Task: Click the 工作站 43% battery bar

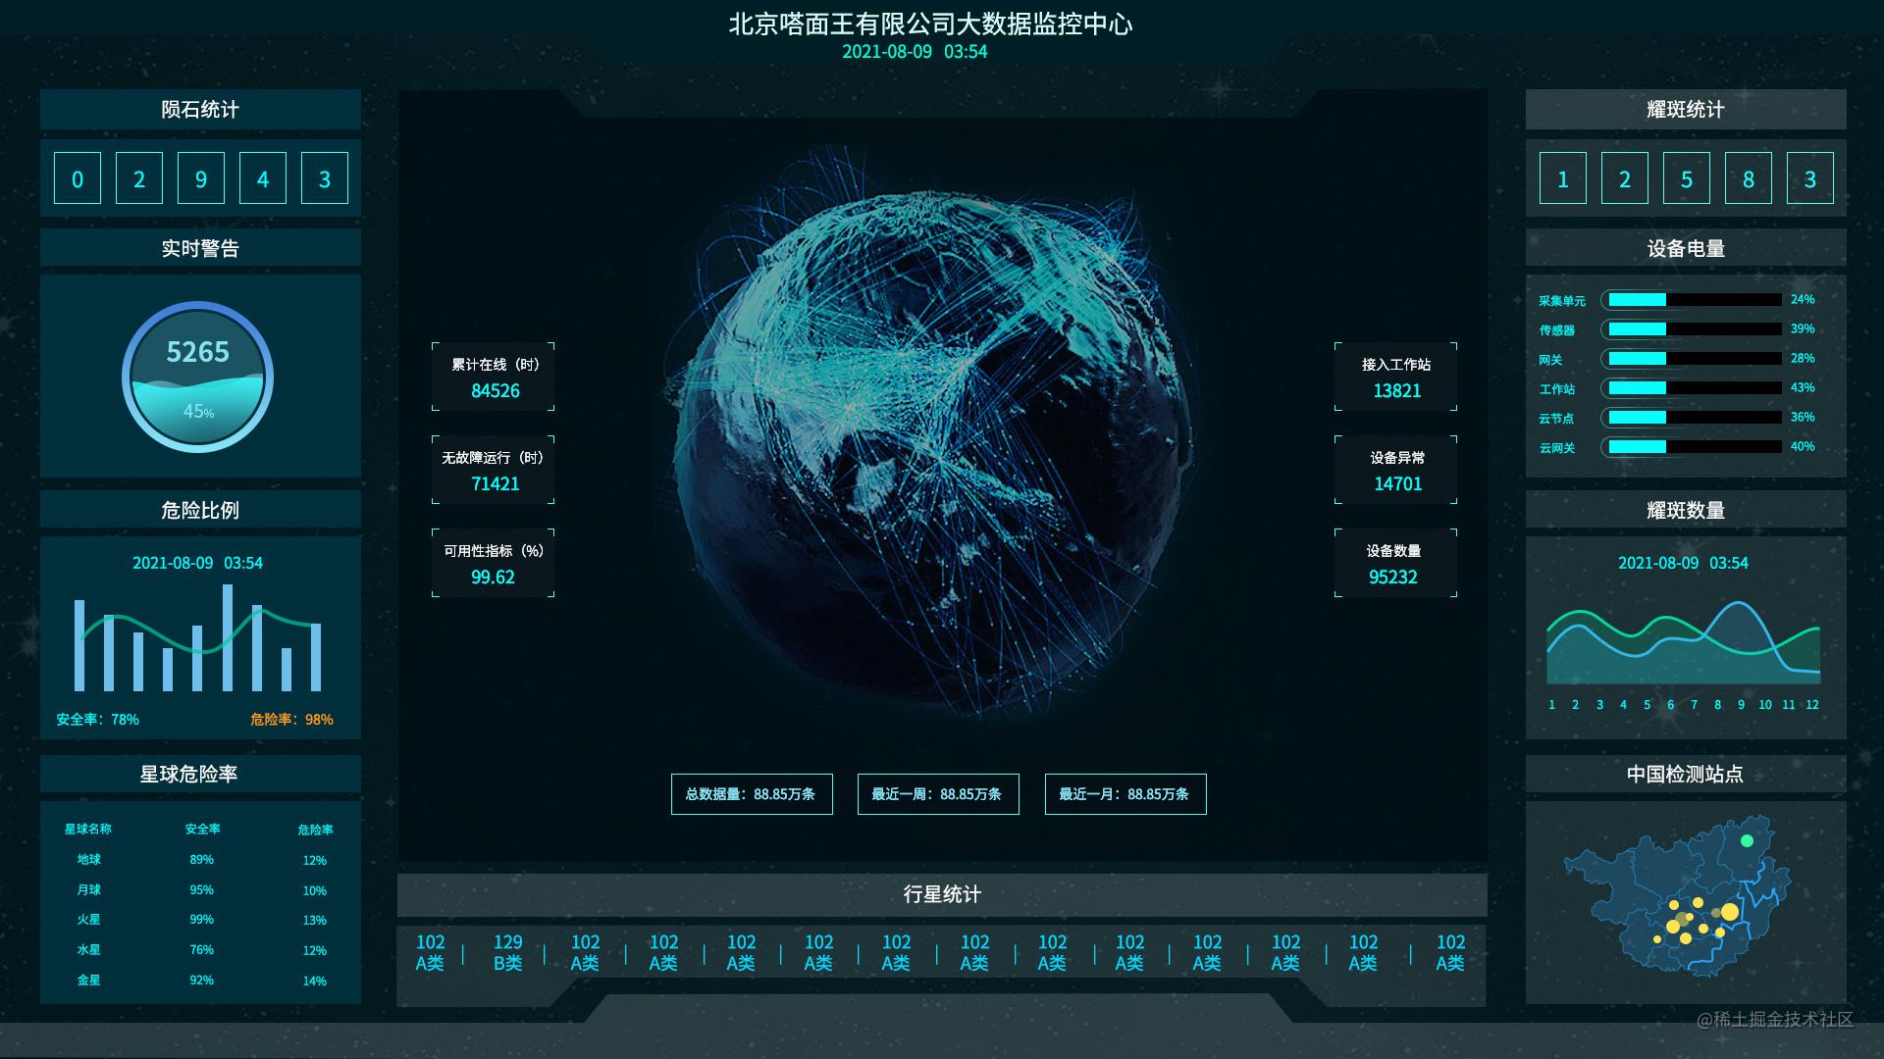Action: [x=1694, y=388]
